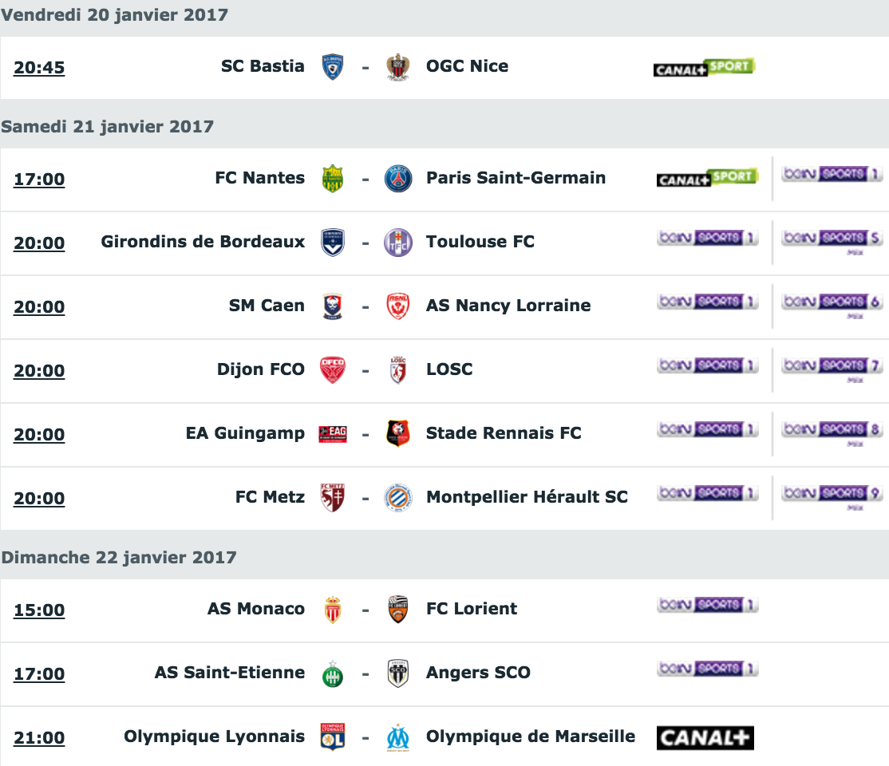Click the Olympique Lyonnais OL badge

[x=333, y=737]
